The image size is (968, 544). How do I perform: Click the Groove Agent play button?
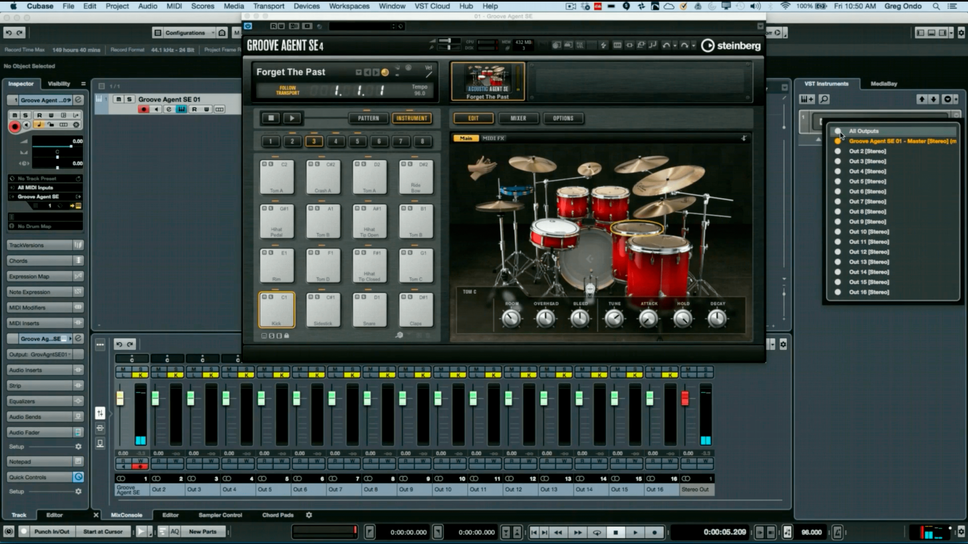coord(292,118)
